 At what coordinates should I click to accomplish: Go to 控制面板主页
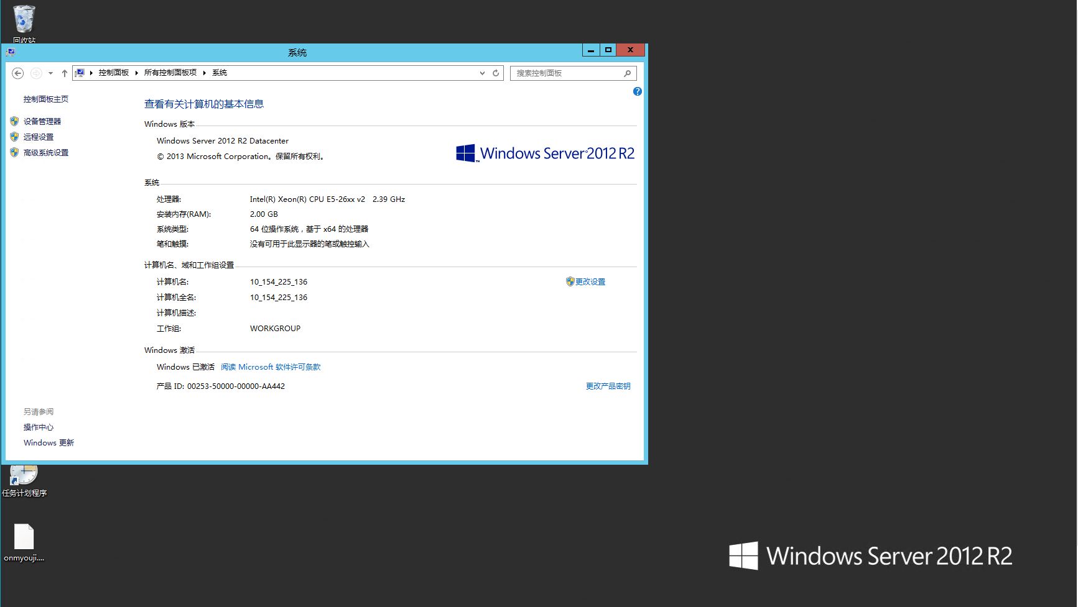tap(46, 99)
